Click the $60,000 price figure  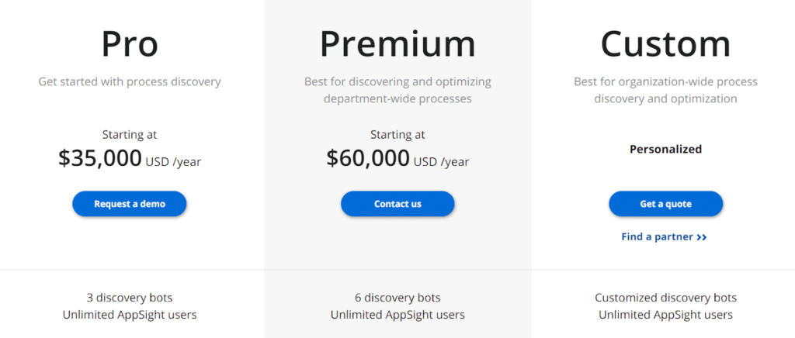pyautogui.click(x=368, y=158)
